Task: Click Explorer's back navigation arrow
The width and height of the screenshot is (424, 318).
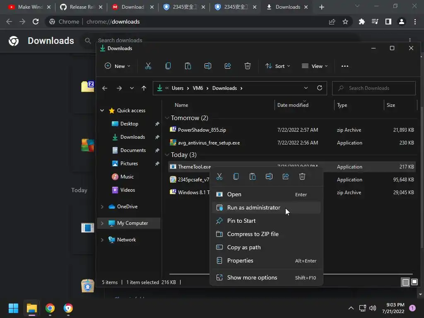Action: pyautogui.click(x=105, y=88)
